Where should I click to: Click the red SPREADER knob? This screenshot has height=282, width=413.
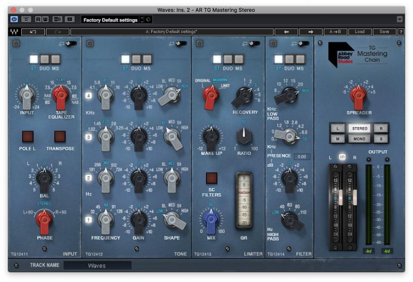click(358, 97)
